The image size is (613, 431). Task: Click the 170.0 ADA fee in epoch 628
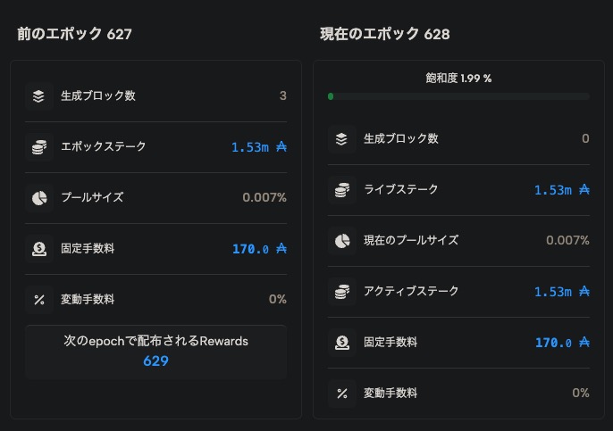point(562,343)
